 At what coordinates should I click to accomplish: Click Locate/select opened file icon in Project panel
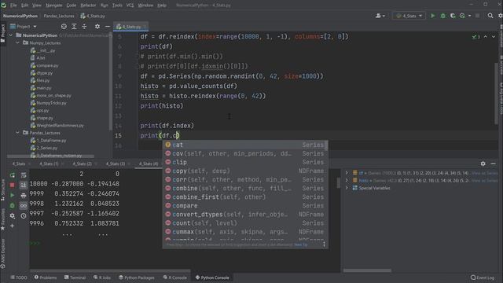point(64,27)
